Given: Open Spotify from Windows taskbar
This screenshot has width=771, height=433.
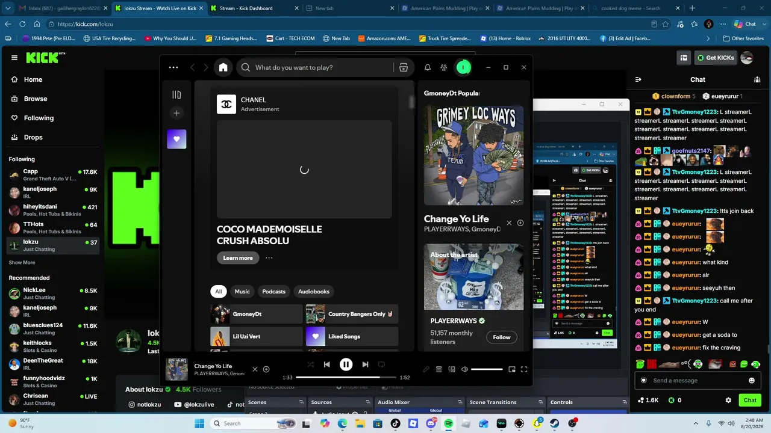Looking at the screenshot, I should (449, 423).
